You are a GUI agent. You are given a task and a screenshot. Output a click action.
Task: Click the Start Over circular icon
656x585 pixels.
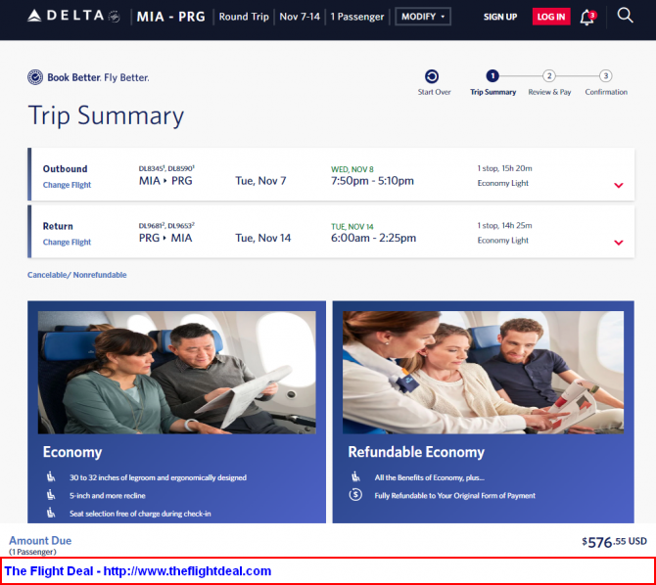(x=433, y=76)
